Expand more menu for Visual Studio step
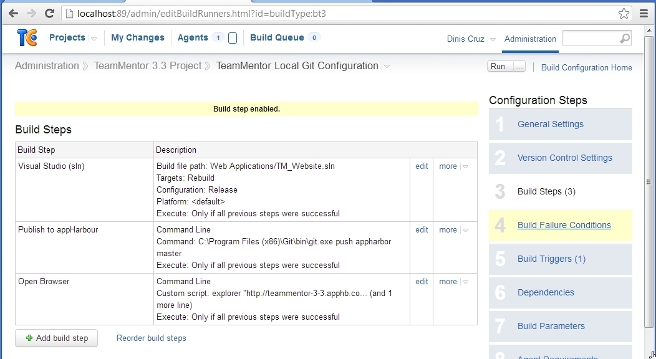This screenshot has width=656, height=359. (x=465, y=167)
